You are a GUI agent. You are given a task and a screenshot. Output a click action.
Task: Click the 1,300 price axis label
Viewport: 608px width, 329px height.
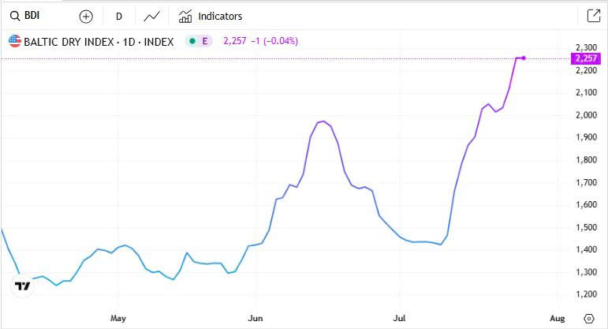pyautogui.click(x=586, y=272)
